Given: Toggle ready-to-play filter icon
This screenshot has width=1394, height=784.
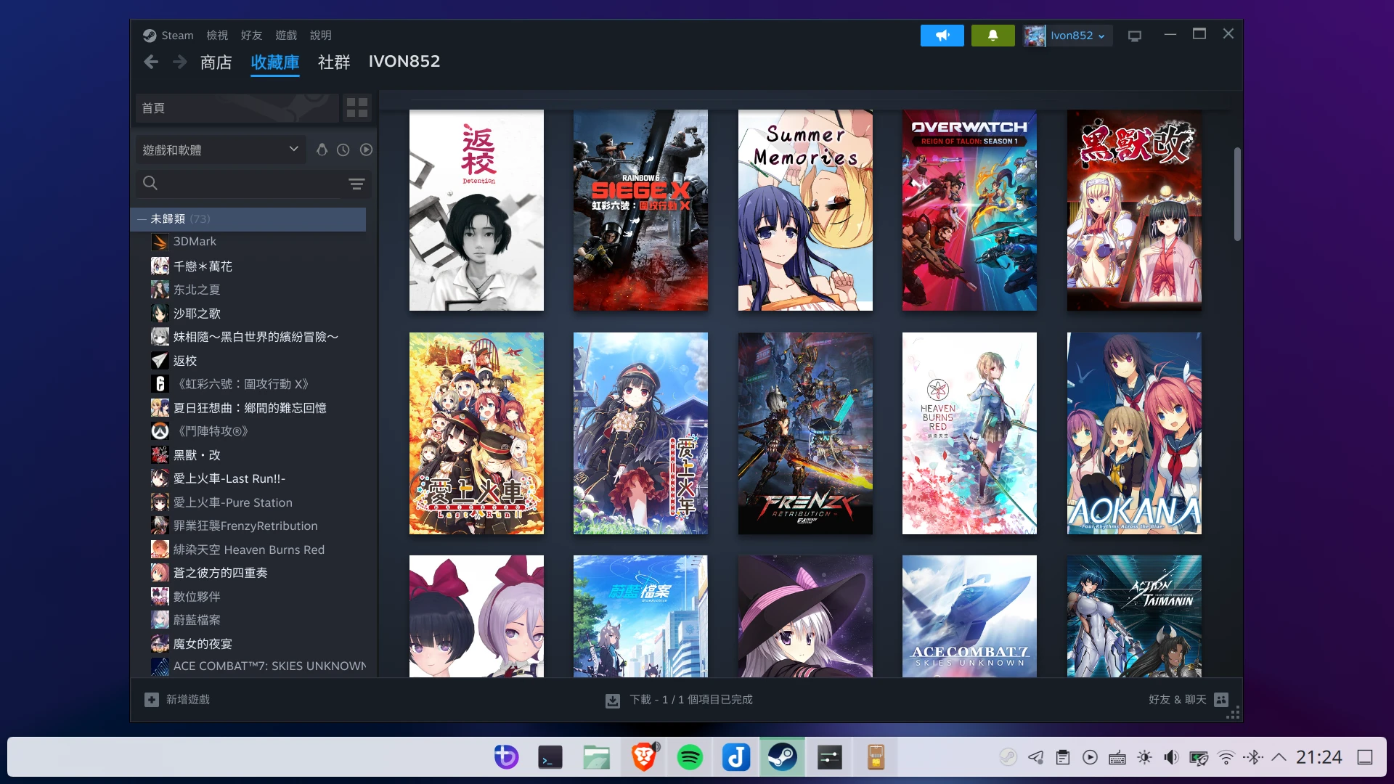Looking at the screenshot, I should [x=366, y=150].
